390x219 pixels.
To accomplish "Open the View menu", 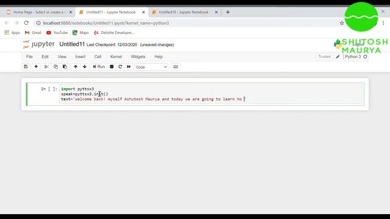I will pyautogui.click(x=62, y=57).
